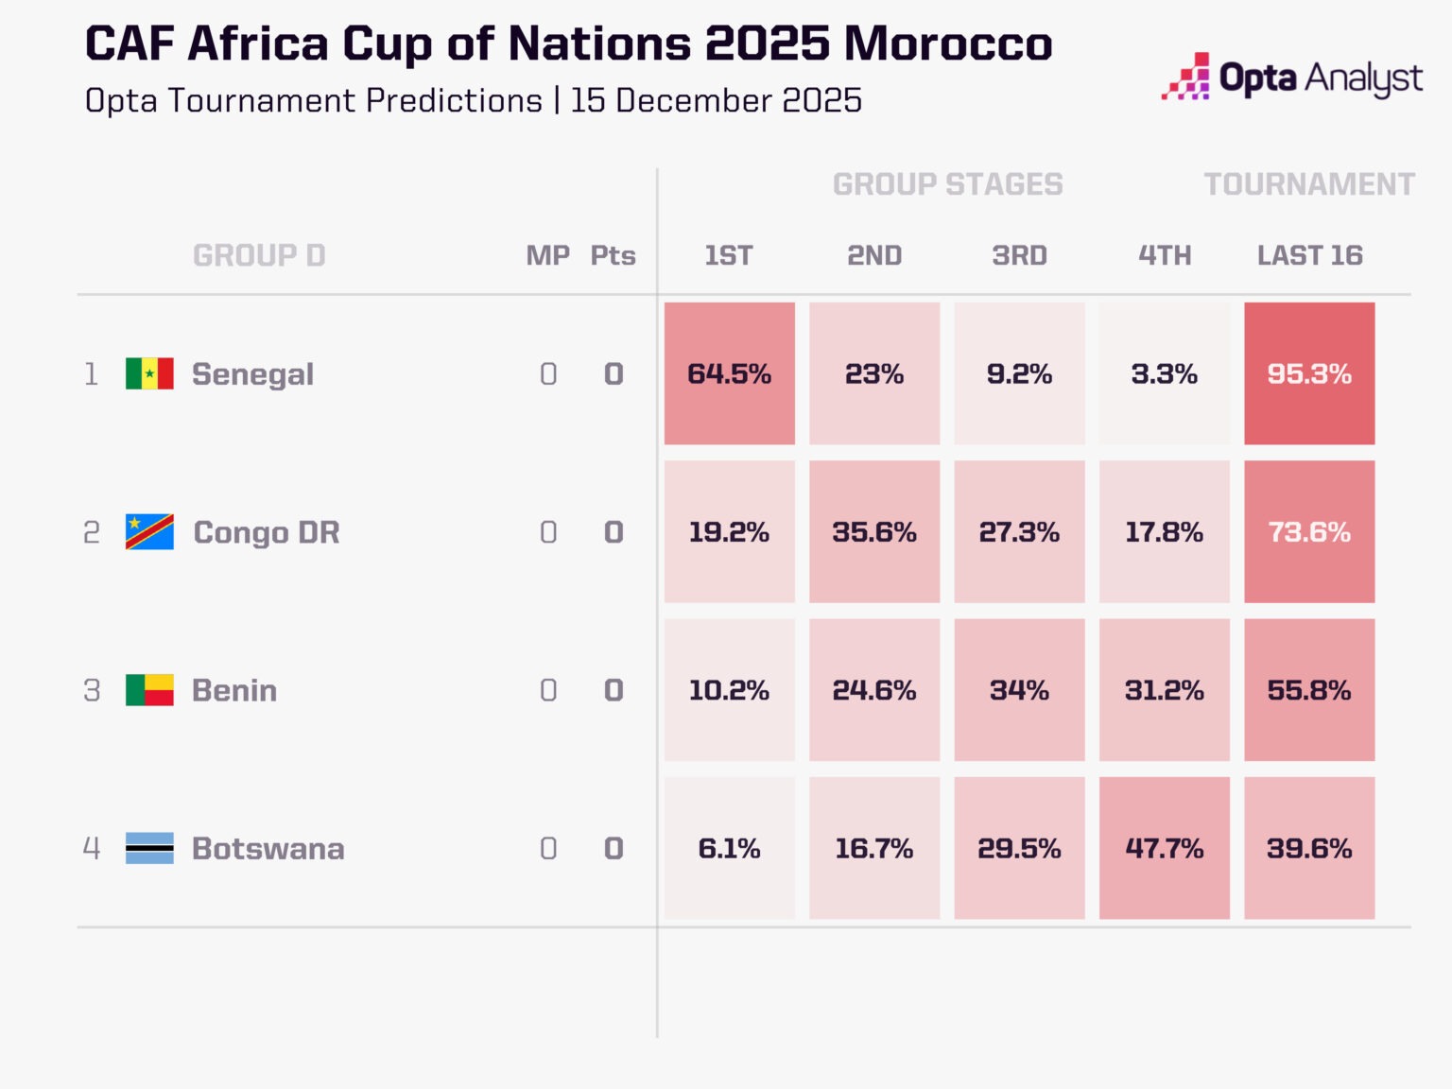The image size is (1452, 1089).
Task: Click the 3RD column header
Action: tap(1019, 255)
